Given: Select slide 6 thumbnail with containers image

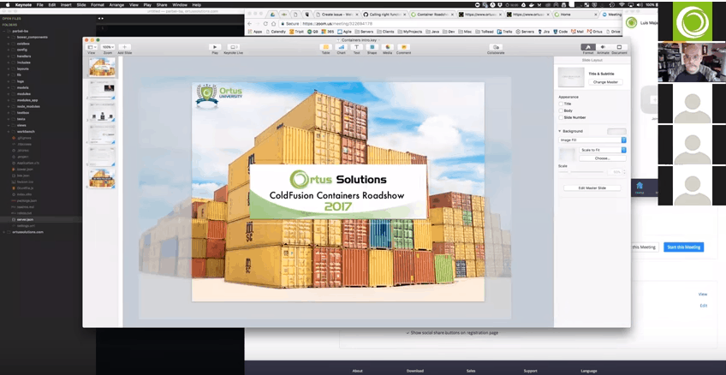Looking at the screenshot, I should [x=102, y=179].
